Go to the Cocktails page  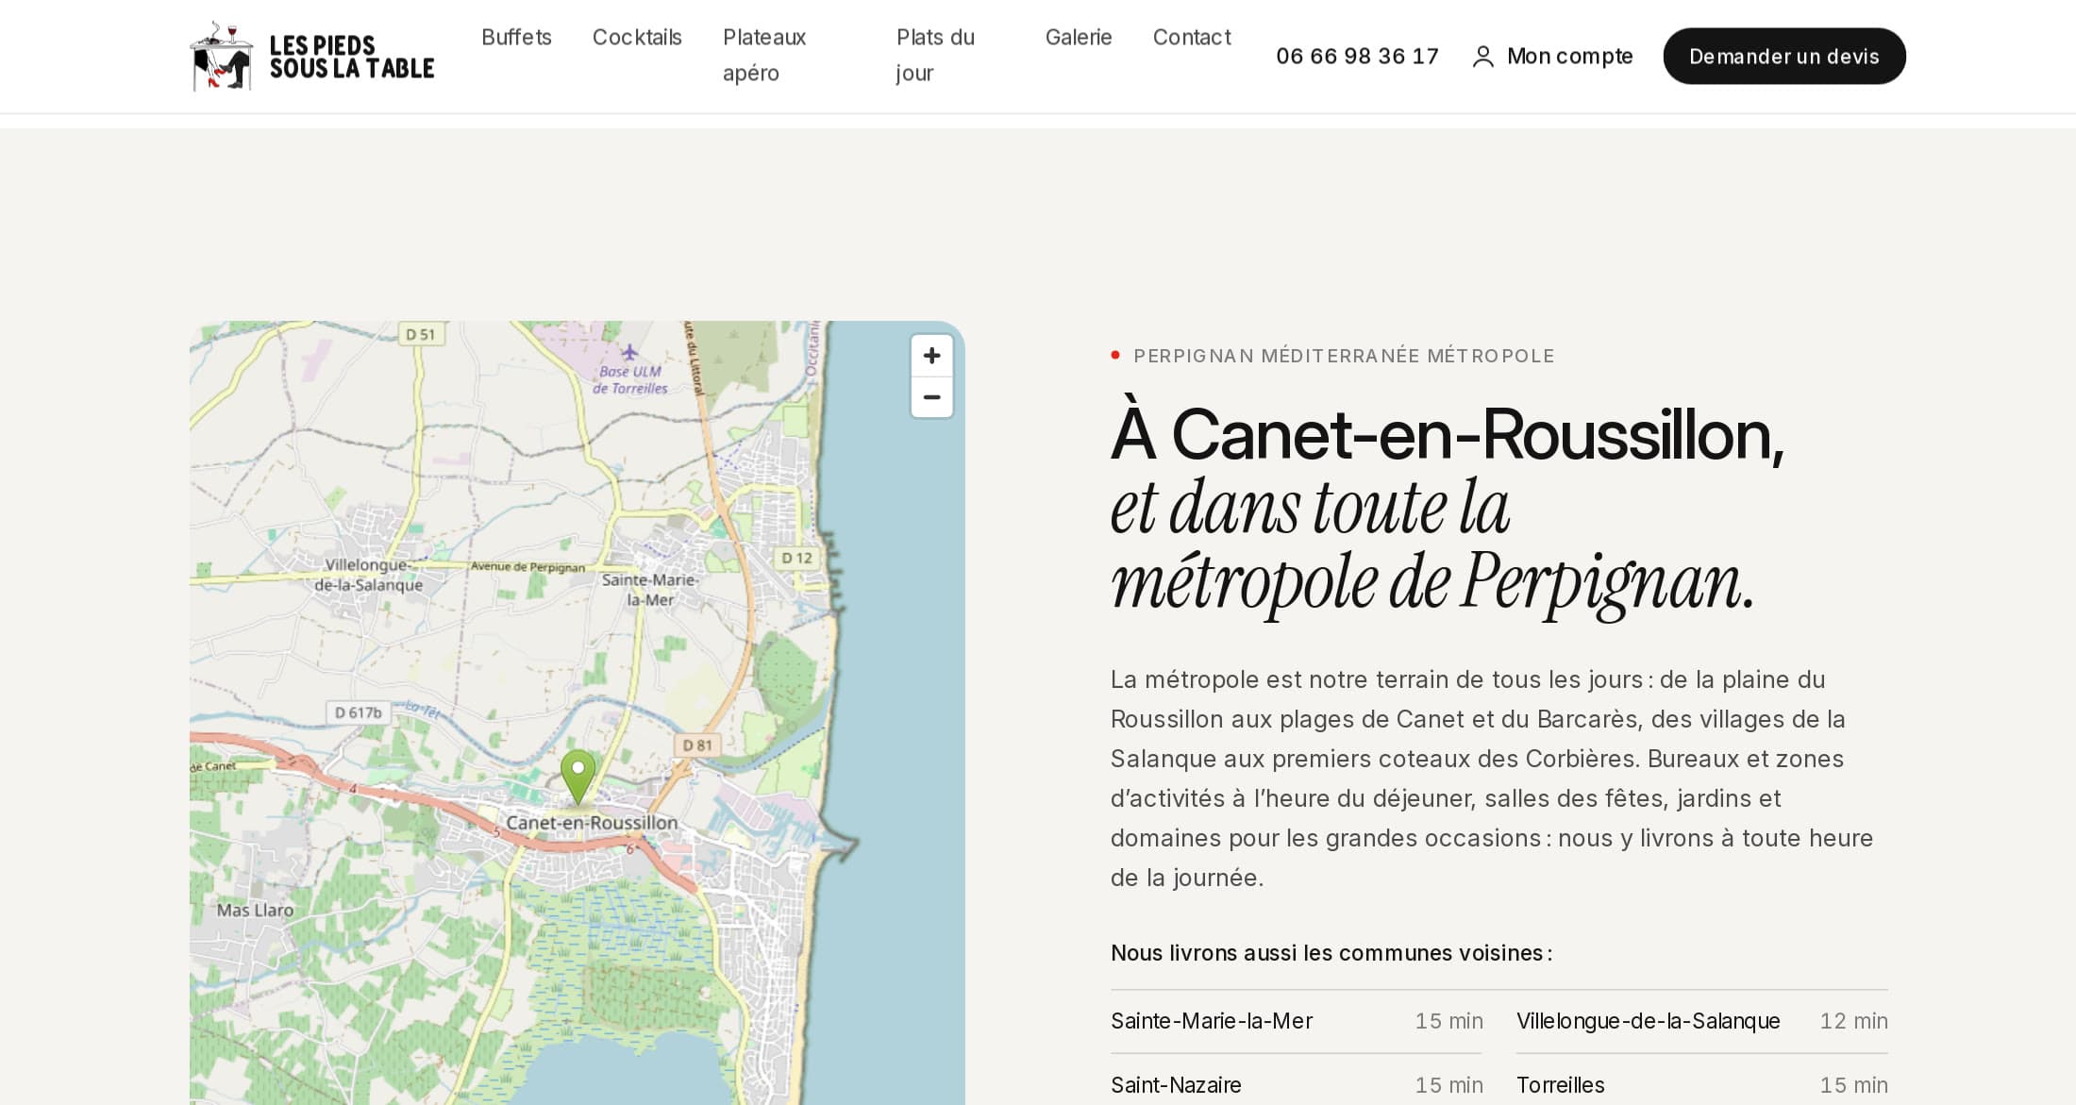637,38
